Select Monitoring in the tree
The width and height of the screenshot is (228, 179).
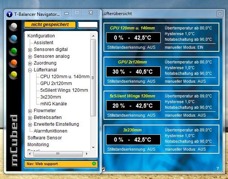[38, 145]
